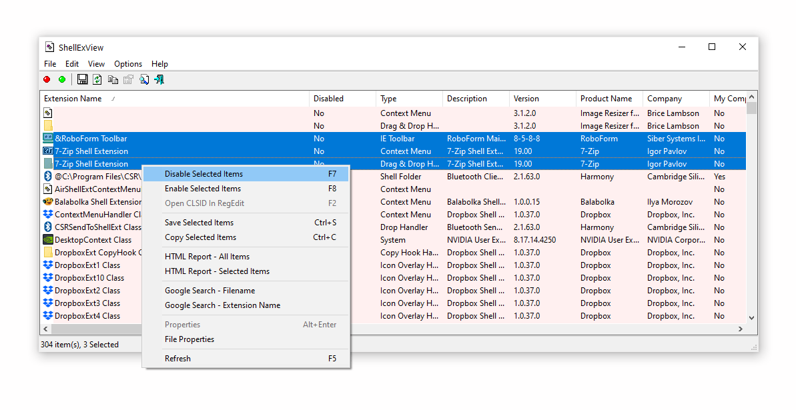
Task: Click the ShellExView app icon in title bar
Action: click(x=49, y=47)
